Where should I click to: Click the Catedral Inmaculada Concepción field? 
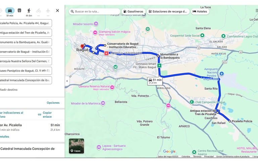pos(26,80)
